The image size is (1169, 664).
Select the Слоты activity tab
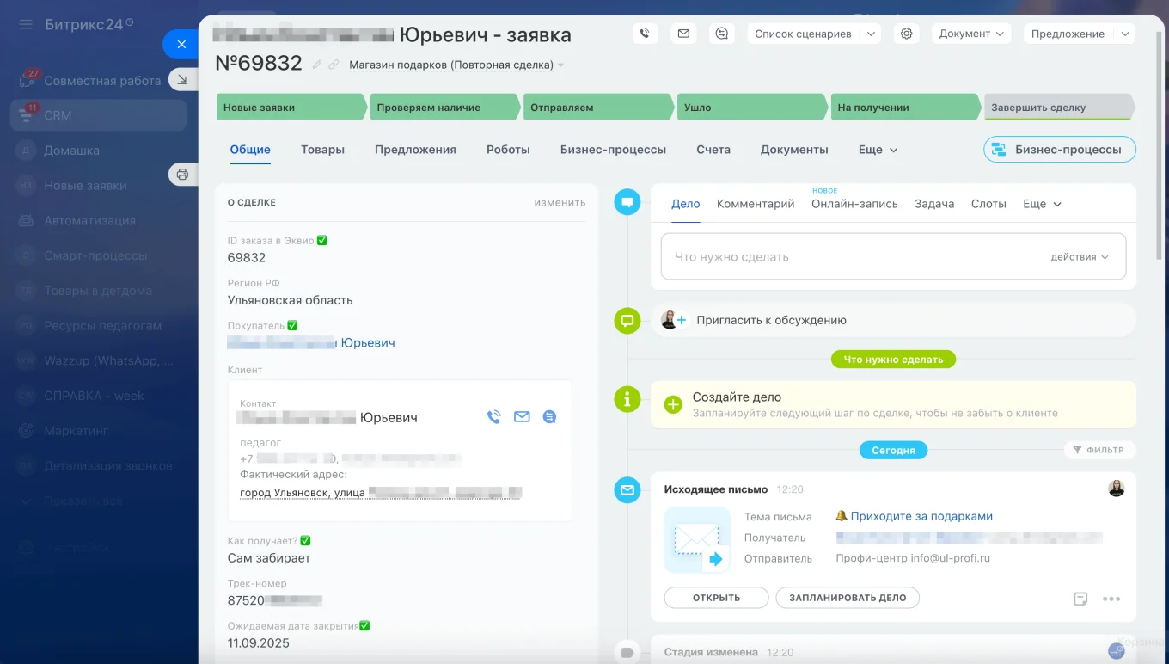click(988, 204)
